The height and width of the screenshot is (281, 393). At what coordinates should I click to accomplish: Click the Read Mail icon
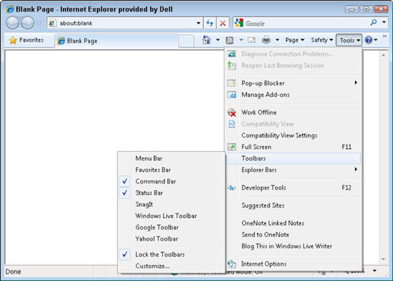tap(251, 40)
